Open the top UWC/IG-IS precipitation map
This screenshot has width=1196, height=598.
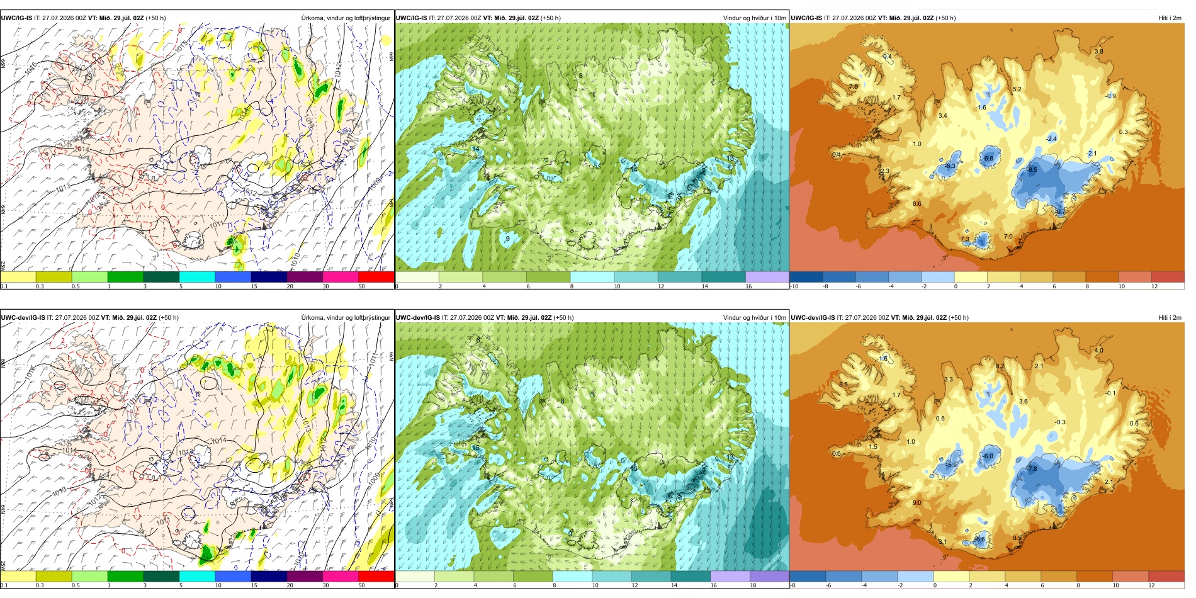pos(197,147)
